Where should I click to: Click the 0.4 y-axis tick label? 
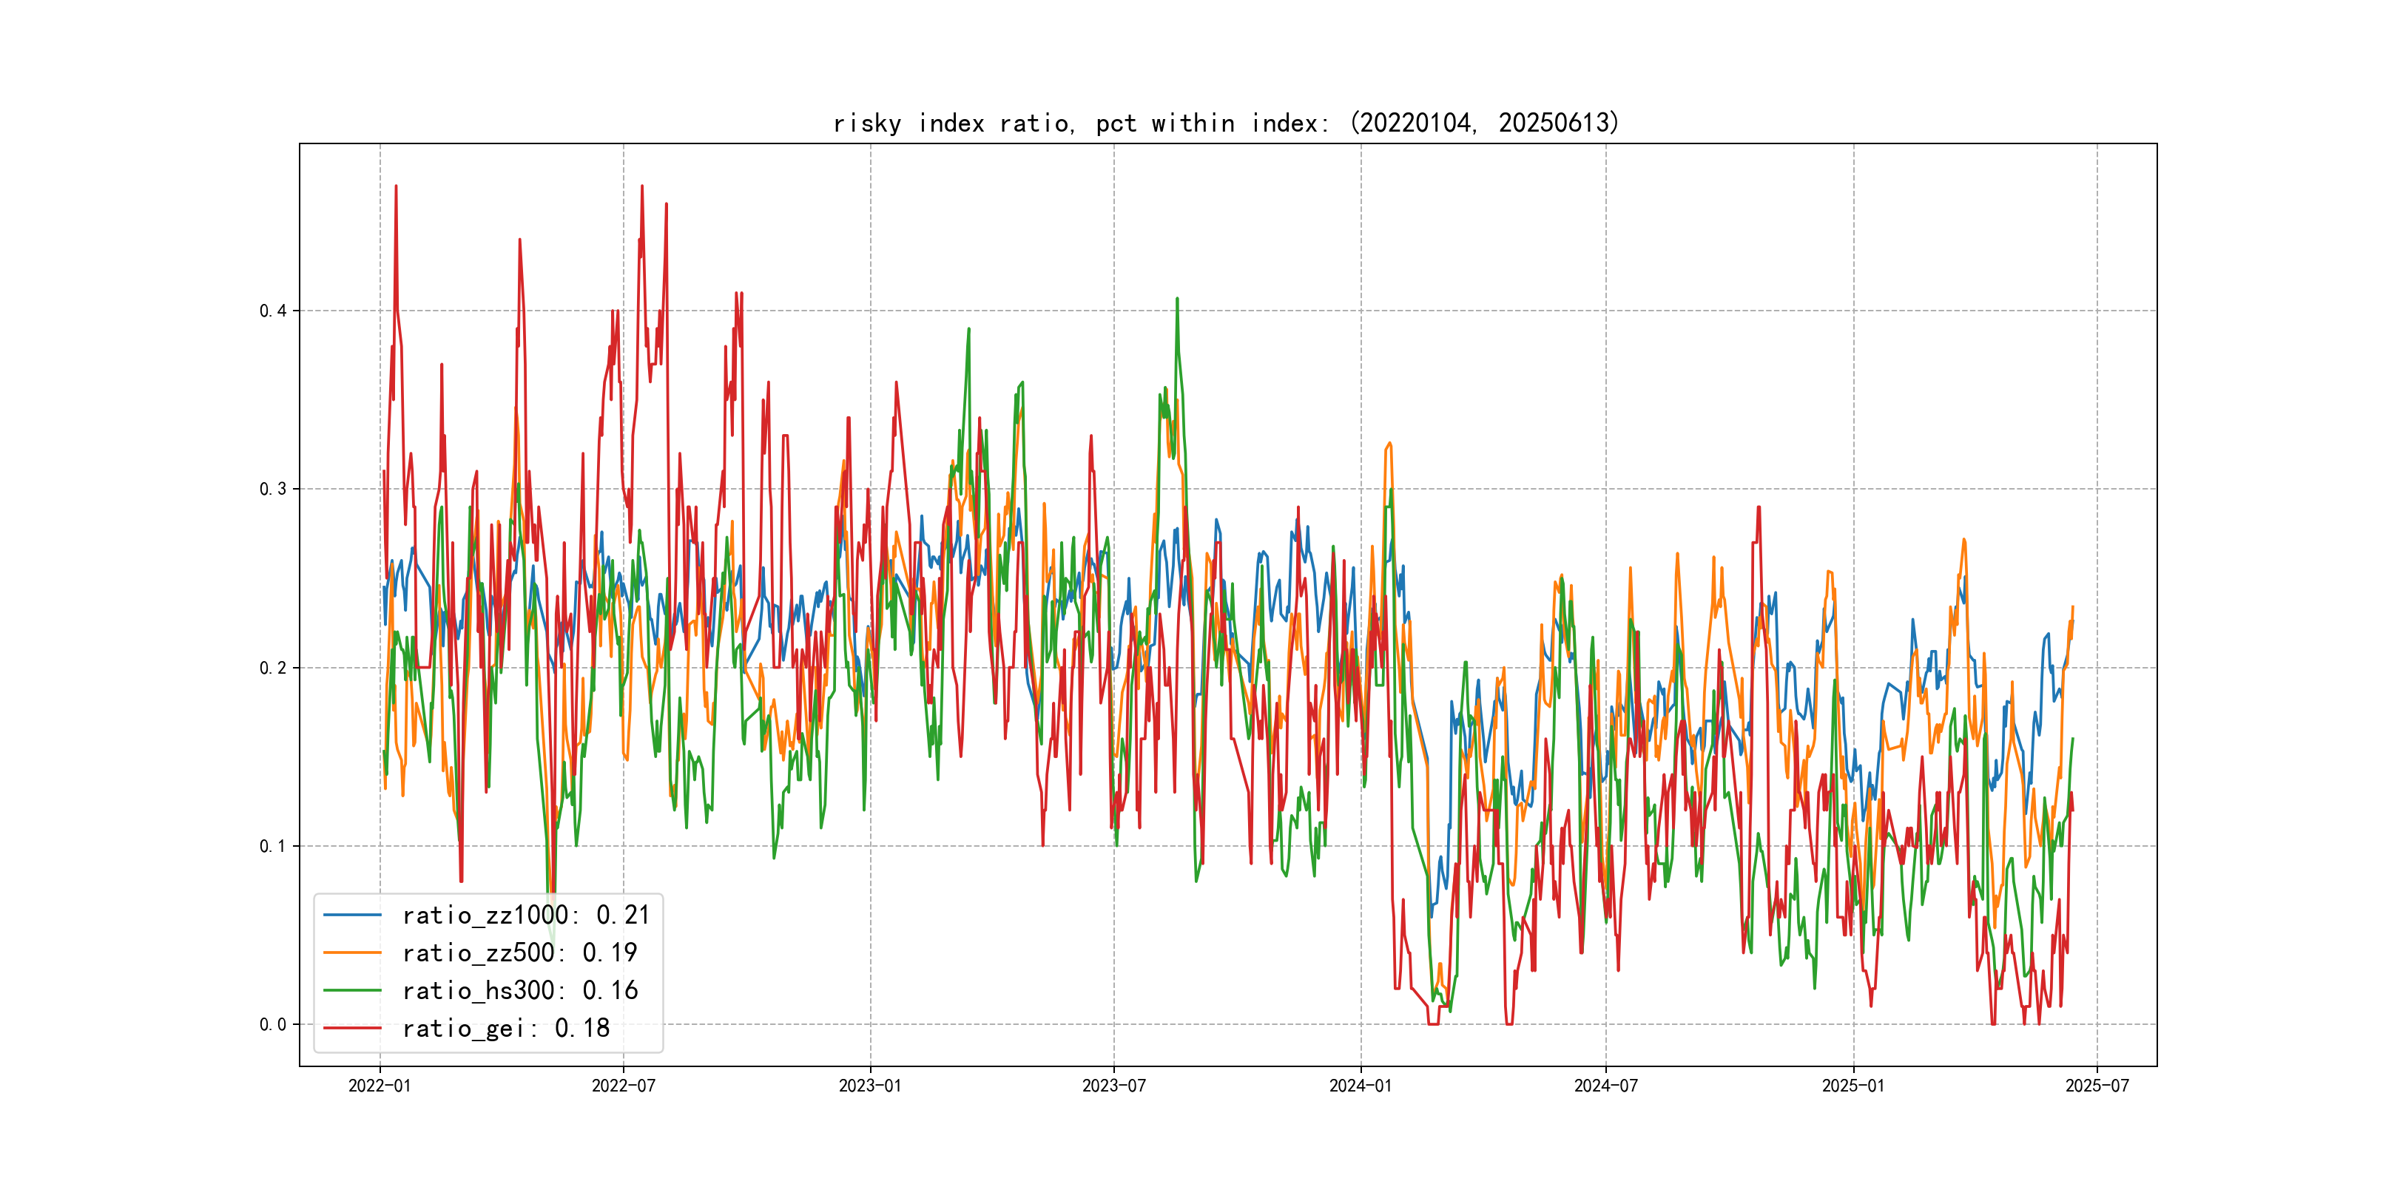[x=273, y=311]
